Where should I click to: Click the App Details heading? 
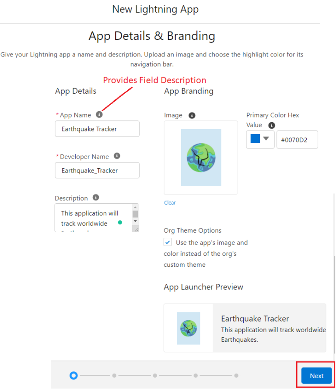tap(76, 91)
